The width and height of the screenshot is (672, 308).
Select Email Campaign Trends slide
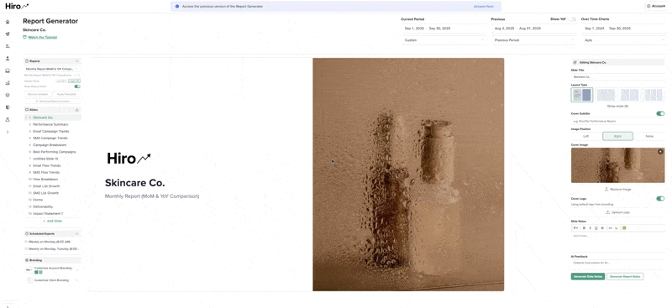click(52, 131)
